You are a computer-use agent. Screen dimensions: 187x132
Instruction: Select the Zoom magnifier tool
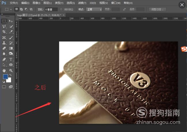(11, 70)
